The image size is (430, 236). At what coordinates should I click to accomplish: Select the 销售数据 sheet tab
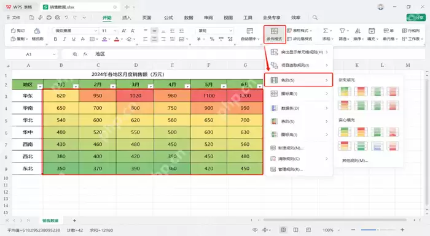coord(50,221)
